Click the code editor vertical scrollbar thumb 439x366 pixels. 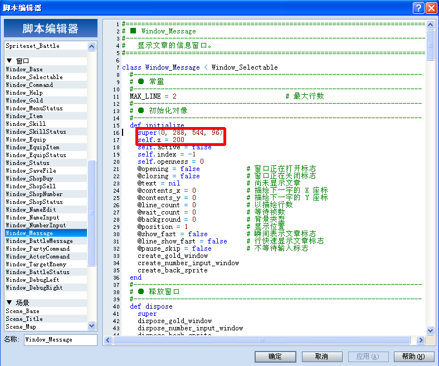coord(430,45)
